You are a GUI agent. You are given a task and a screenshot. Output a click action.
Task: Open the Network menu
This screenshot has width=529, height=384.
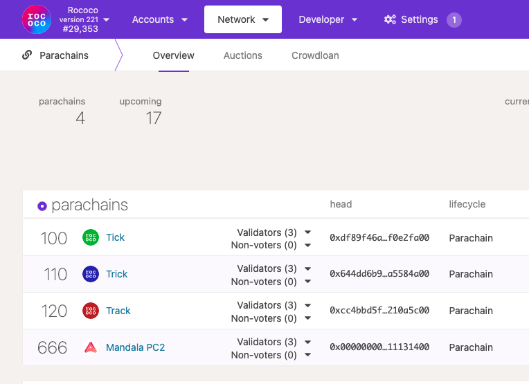243,19
